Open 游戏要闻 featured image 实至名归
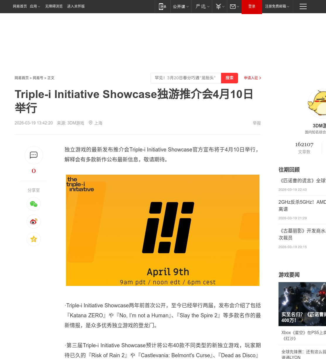This screenshot has height=359, width=326. (302, 304)
